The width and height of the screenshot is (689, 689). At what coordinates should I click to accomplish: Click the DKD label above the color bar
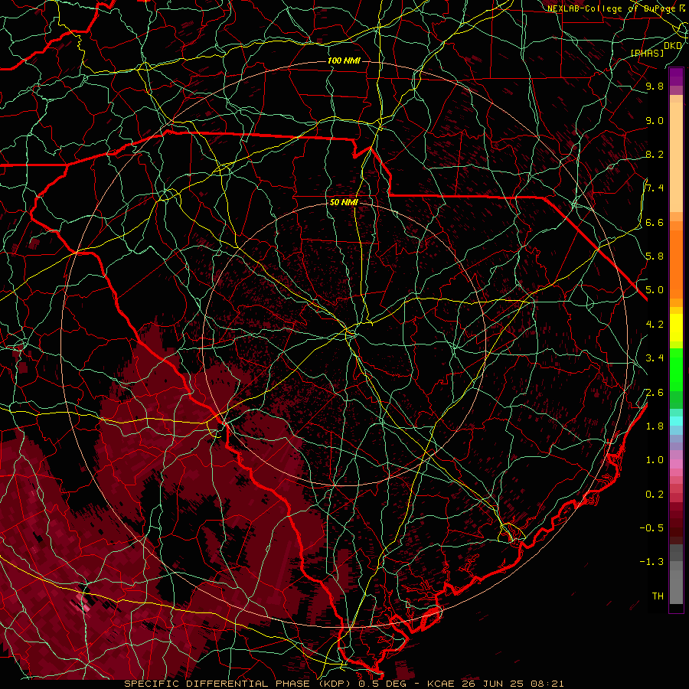coord(673,46)
